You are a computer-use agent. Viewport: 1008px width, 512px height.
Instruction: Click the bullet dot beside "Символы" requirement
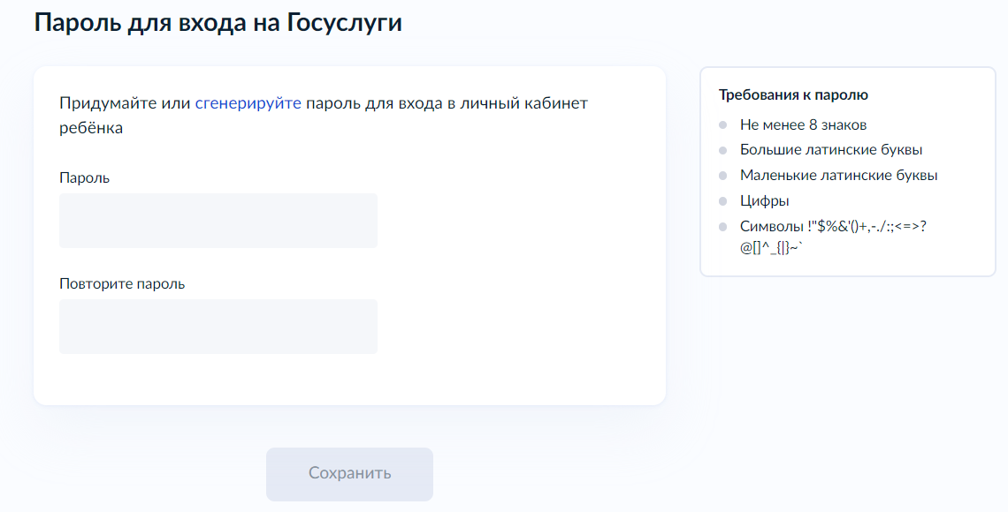[x=722, y=226]
